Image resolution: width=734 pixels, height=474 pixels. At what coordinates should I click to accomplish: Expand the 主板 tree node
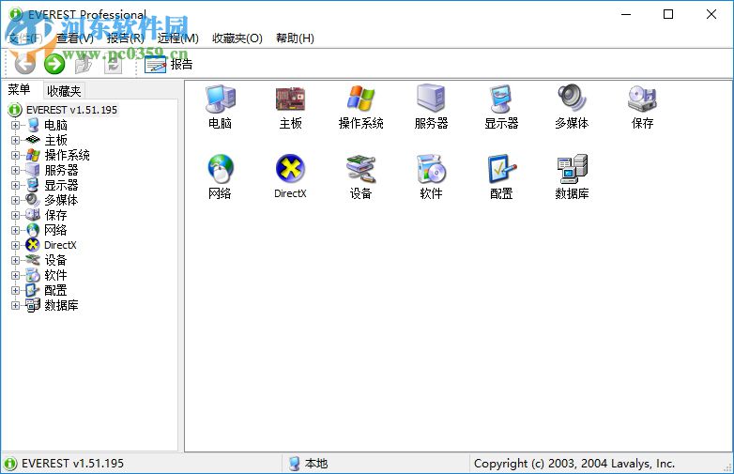coord(15,141)
